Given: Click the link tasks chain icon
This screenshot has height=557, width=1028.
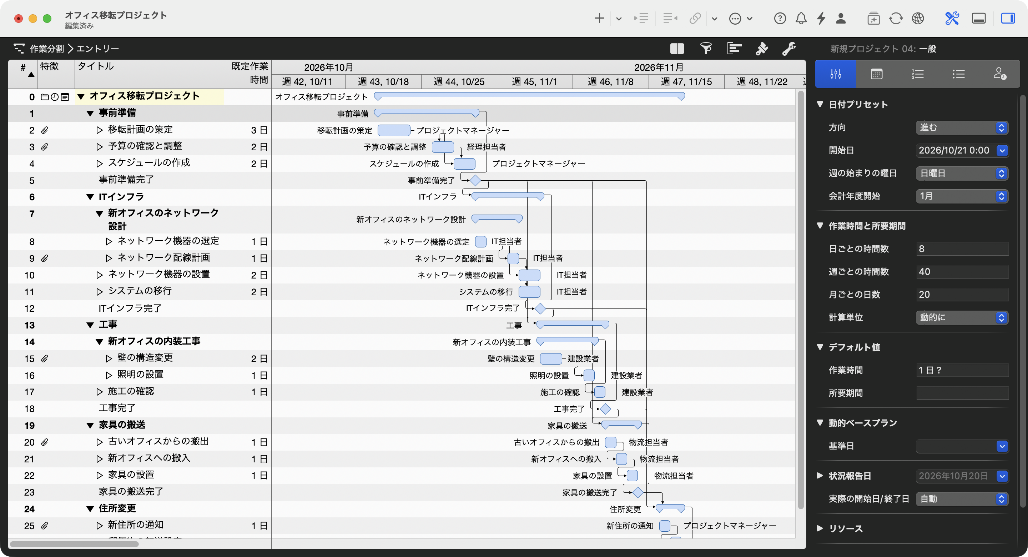Looking at the screenshot, I should (695, 18).
